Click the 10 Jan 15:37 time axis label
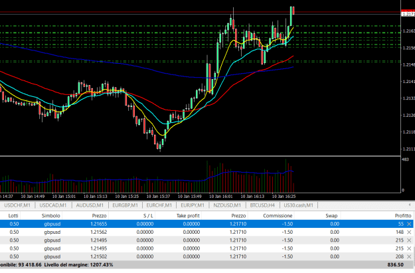Screen dimensions: 415x273 158,197
